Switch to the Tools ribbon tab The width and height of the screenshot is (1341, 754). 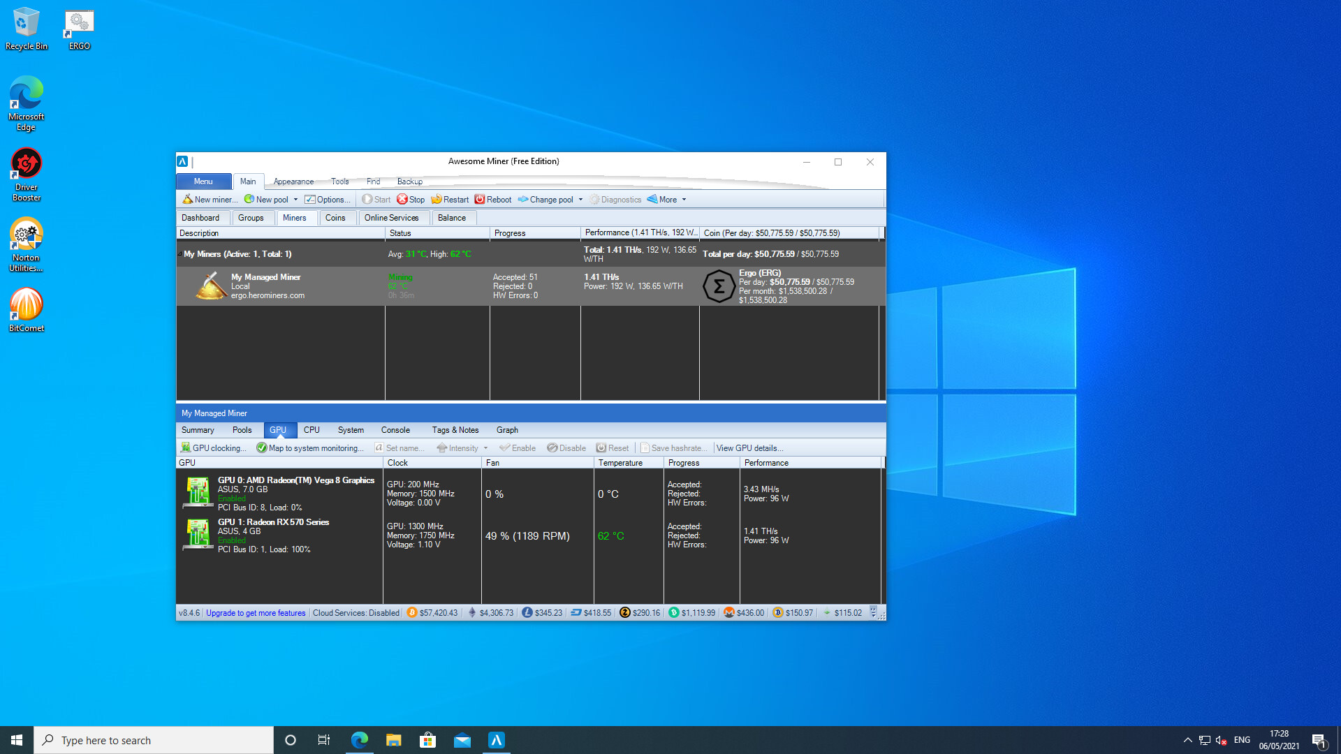[x=339, y=182]
